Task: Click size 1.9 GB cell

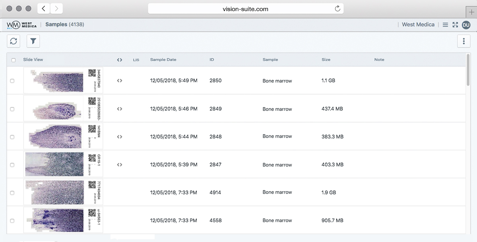Action: pyautogui.click(x=329, y=192)
